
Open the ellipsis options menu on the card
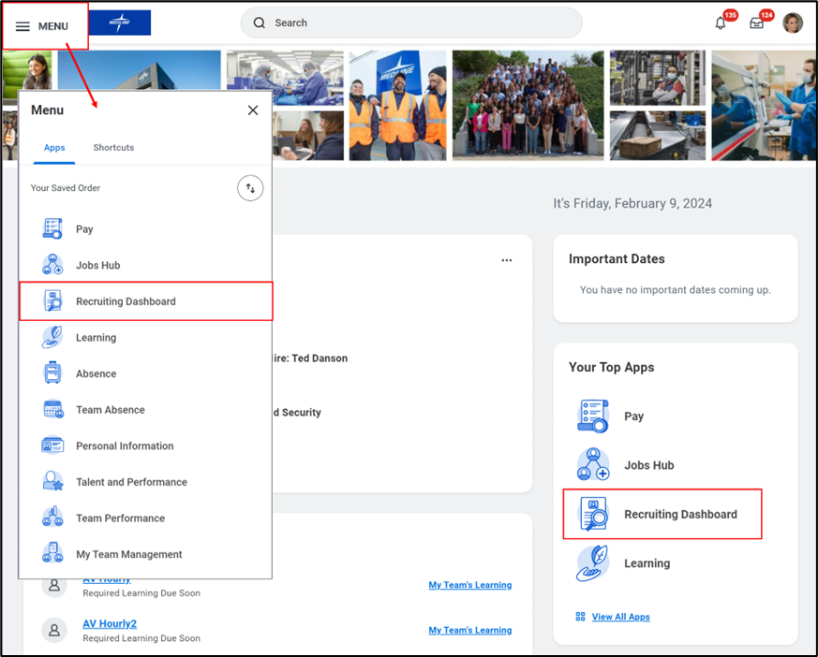point(507,260)
